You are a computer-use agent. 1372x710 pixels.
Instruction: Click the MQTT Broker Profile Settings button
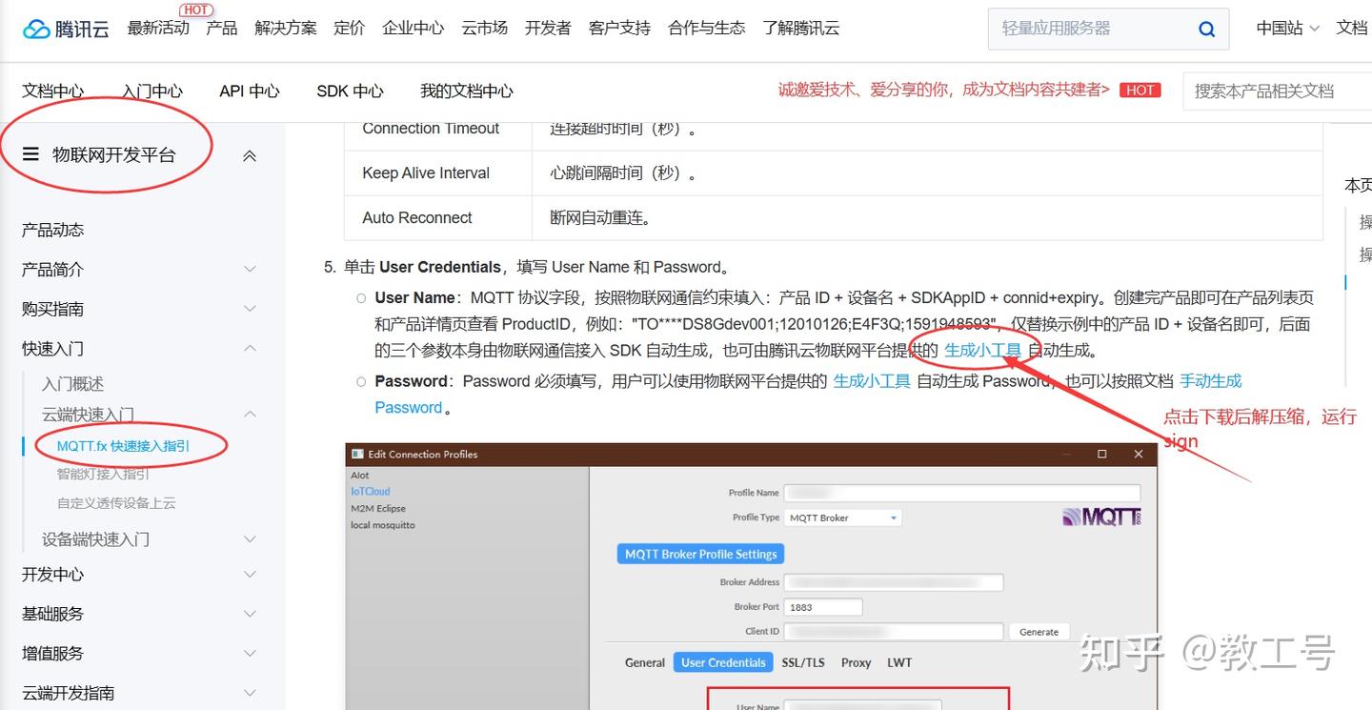pos(700,554)
